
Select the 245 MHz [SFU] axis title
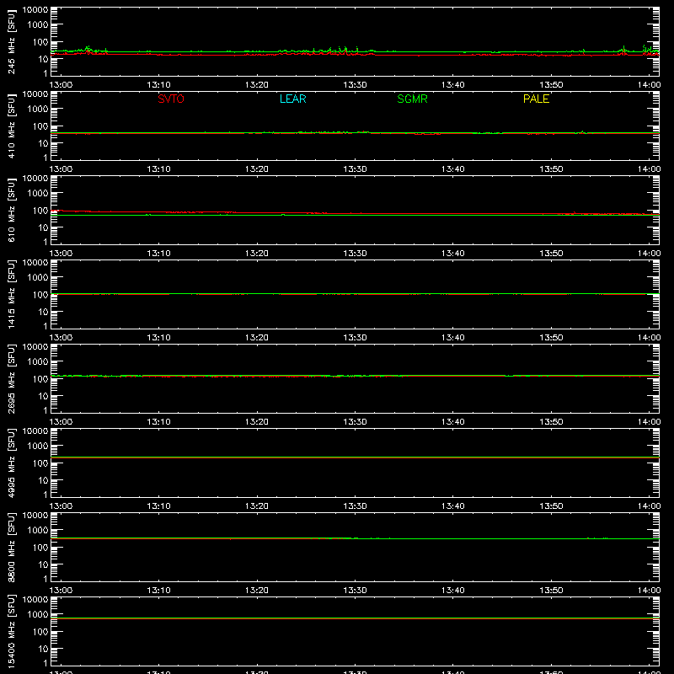[11, 42]
